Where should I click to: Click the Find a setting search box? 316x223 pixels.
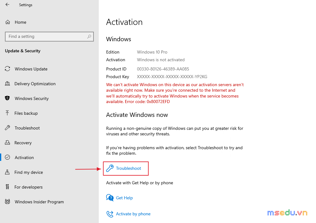[49, 37]
